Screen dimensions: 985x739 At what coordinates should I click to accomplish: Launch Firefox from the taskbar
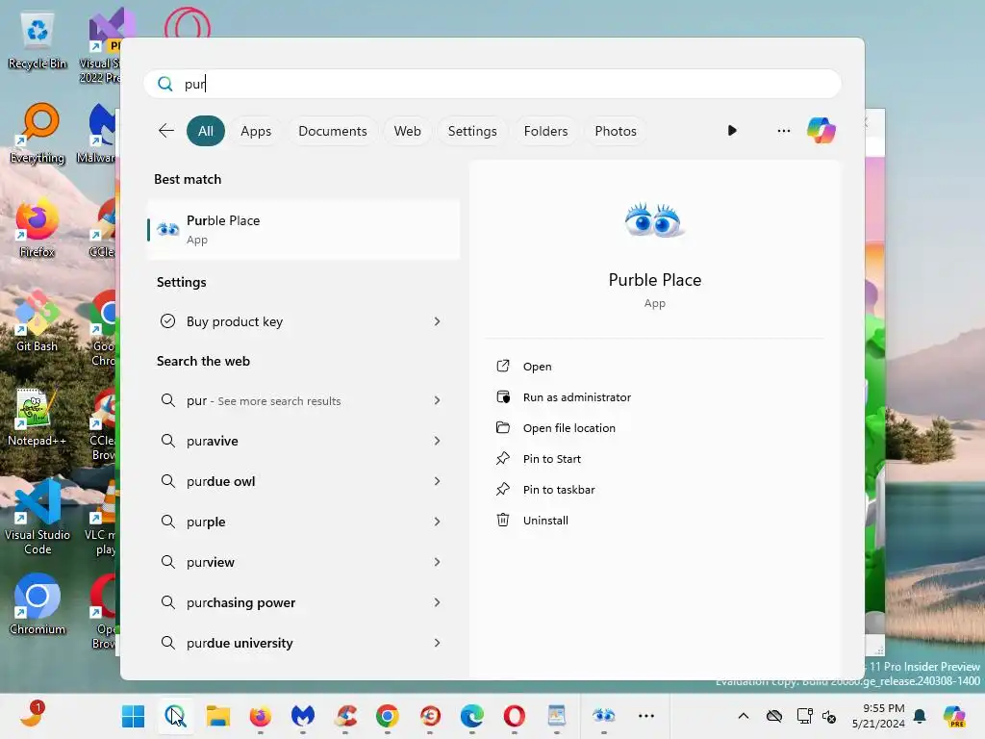[260, 716]
